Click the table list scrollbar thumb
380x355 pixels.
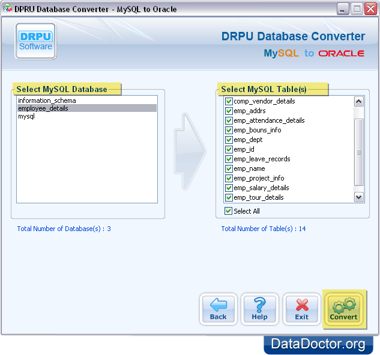tap(358, 152)
